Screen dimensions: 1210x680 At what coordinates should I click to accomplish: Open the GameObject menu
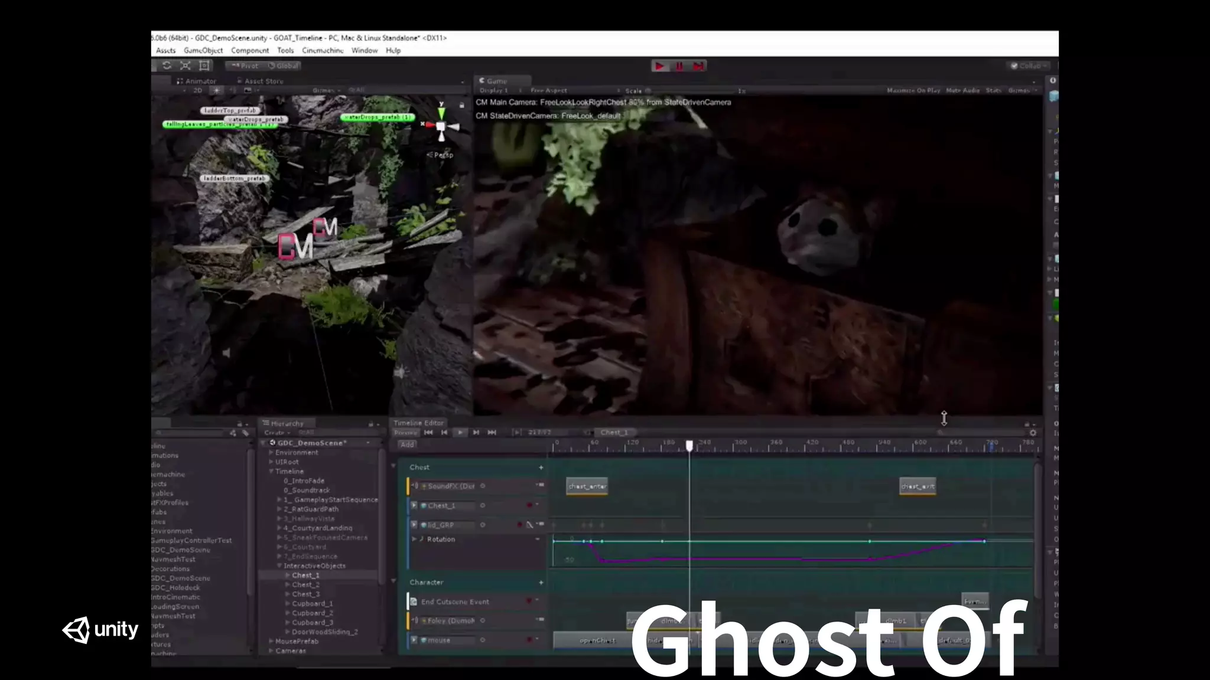tap(203, 50)
